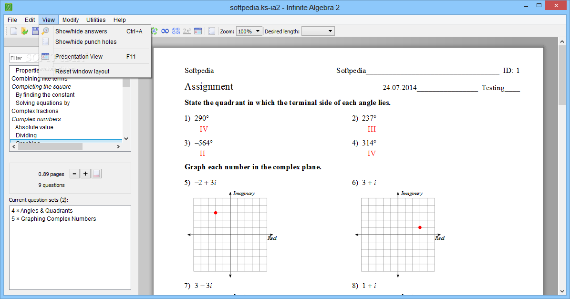Click question 5) −2 + 3i
570x299 pixels.
(x=200, y=183)
